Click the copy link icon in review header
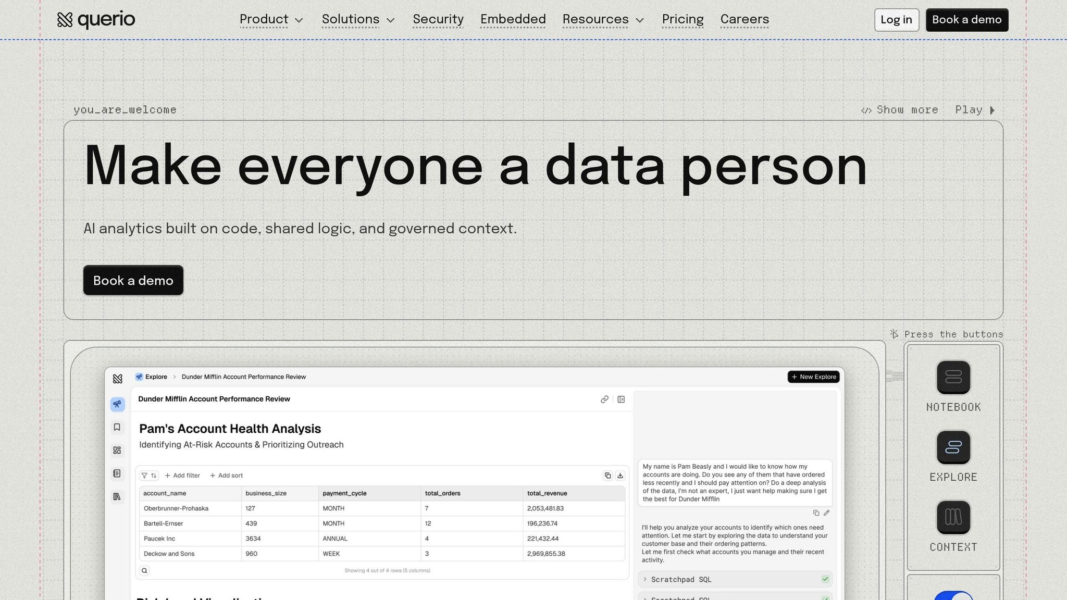1067x600 pixels. click(x=604, y=399)
